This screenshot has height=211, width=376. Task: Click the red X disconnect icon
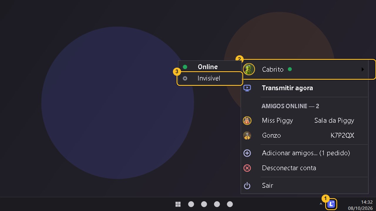click(x=247, y=168)
